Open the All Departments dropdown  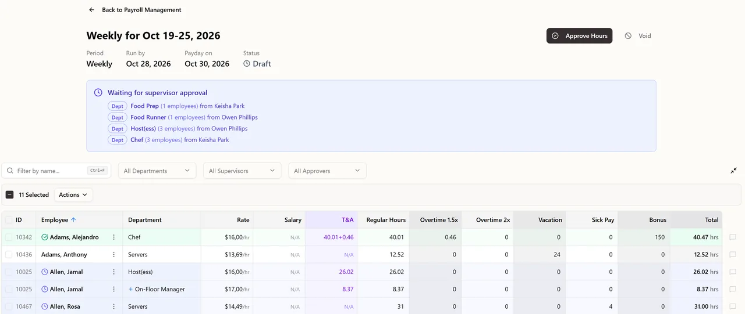[157, 171]
